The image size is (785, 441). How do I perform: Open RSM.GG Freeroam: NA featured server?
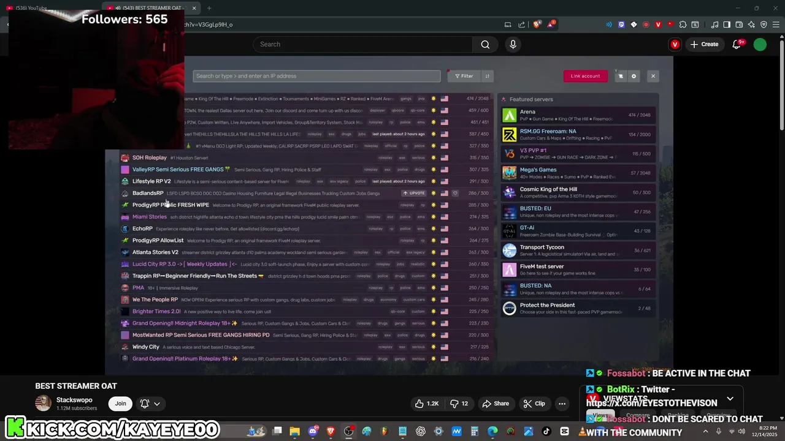578,135
